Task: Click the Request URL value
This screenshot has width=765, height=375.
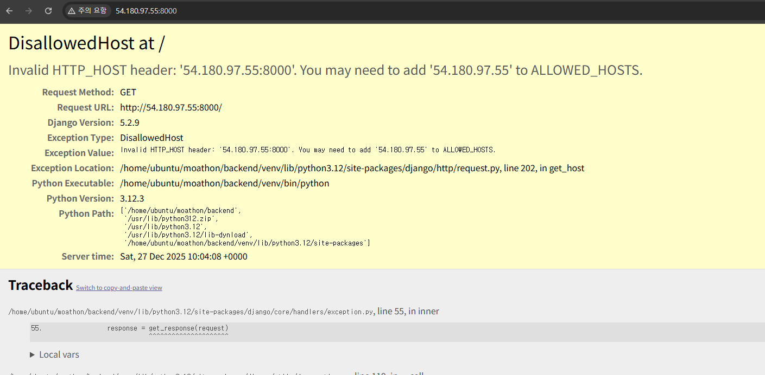Action: 170,107
